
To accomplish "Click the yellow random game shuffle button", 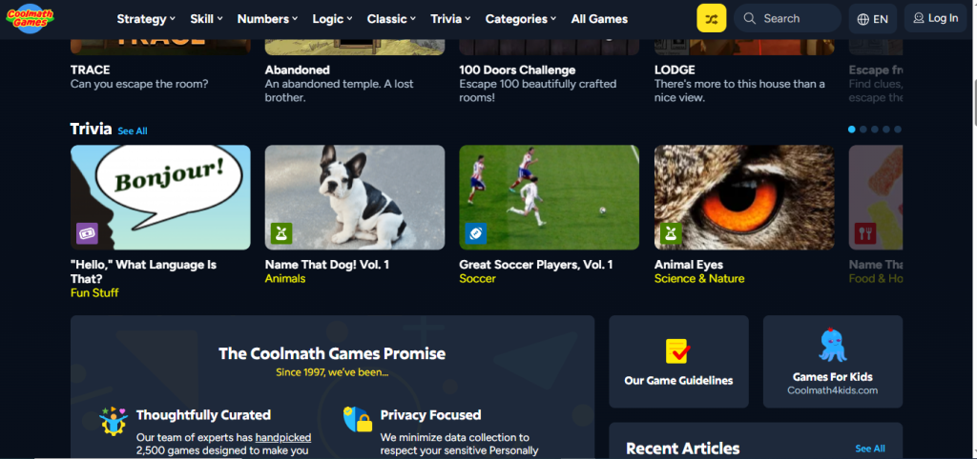I will [x=711, y=19].
